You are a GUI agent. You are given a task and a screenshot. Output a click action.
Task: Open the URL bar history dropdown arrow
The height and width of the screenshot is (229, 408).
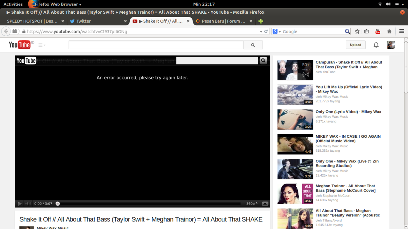click(x=261, y=31)
